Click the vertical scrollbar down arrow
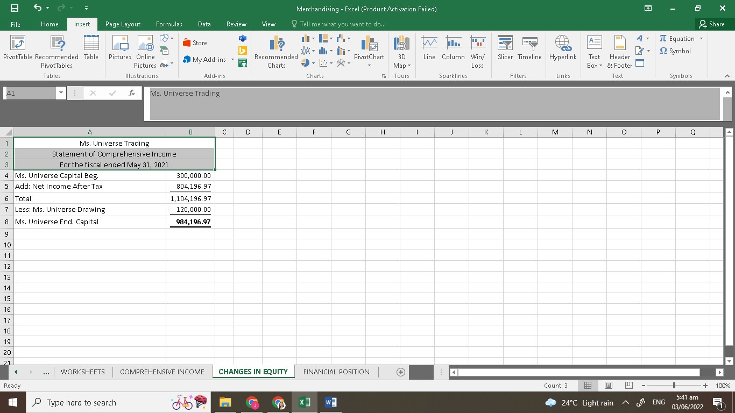Screen dimensions: 735x413 coord(729,361)
